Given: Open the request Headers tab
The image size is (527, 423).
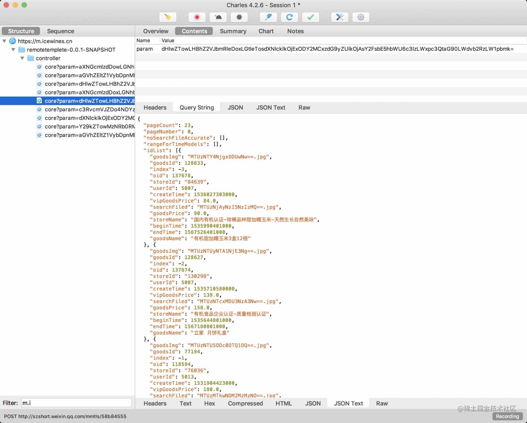Looking at the screenshot, I should pos(155,107).
